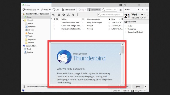Image resolution: width=170 pixels, height=95 pixels.
Task: Open the Outbox folder
Action: click(30, 52)
